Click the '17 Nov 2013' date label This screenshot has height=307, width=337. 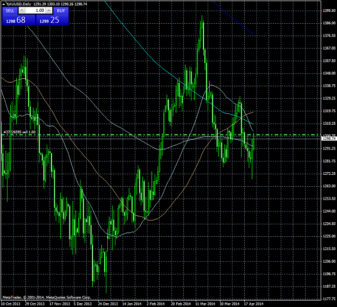pos(60,304)
